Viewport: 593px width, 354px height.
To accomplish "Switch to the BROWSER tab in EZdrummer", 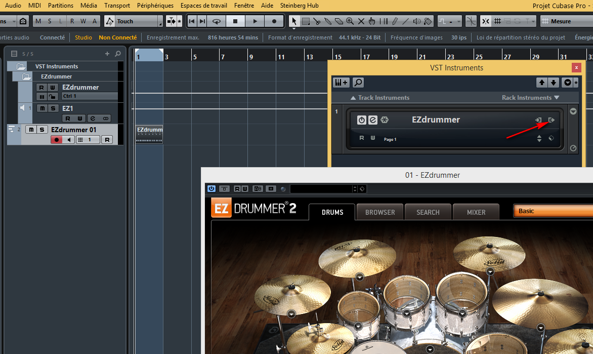I will 379,212.
